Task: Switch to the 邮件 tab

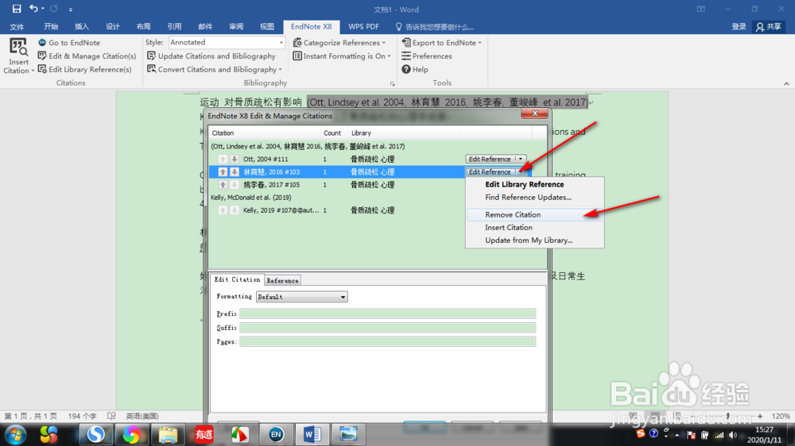Action: [x=205, y=27]
